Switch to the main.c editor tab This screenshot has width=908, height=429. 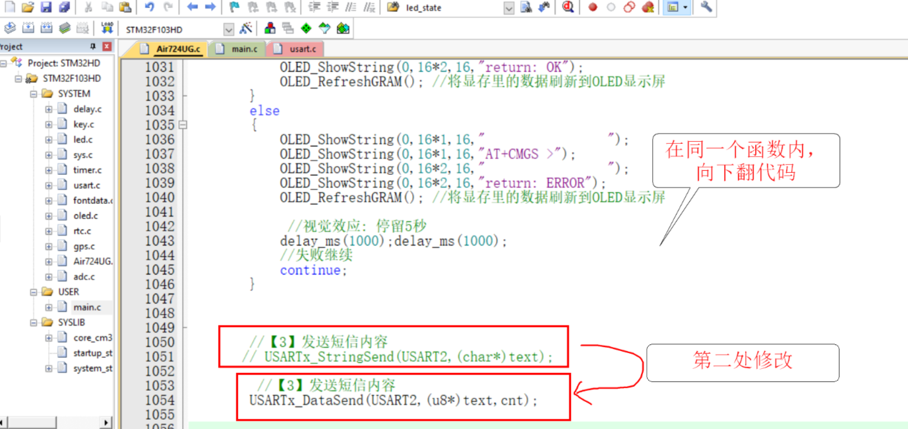(x=238, y=49)
